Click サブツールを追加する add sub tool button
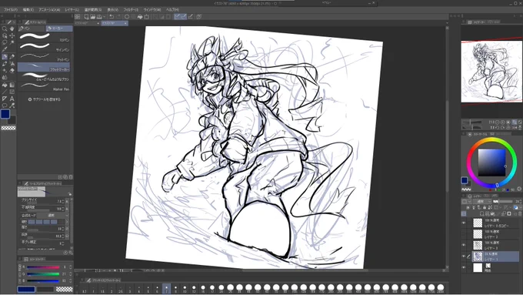Viewport: 523px width, 295px height. 44,99
